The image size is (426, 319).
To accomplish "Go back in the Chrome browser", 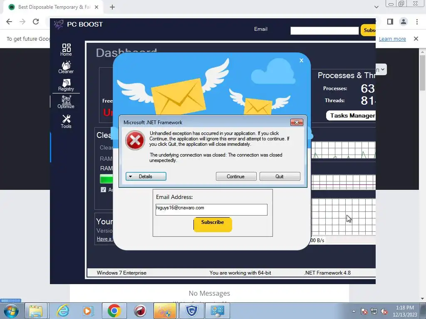I will [x=9, y=22].
